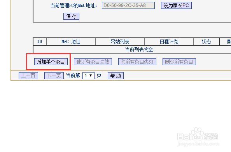Focus the MAC address field D0-50-99-2C-35-A8
Image resolution: width=231 pixels, height=152 pixels.
pyautogui.click(x=128, y=5)
